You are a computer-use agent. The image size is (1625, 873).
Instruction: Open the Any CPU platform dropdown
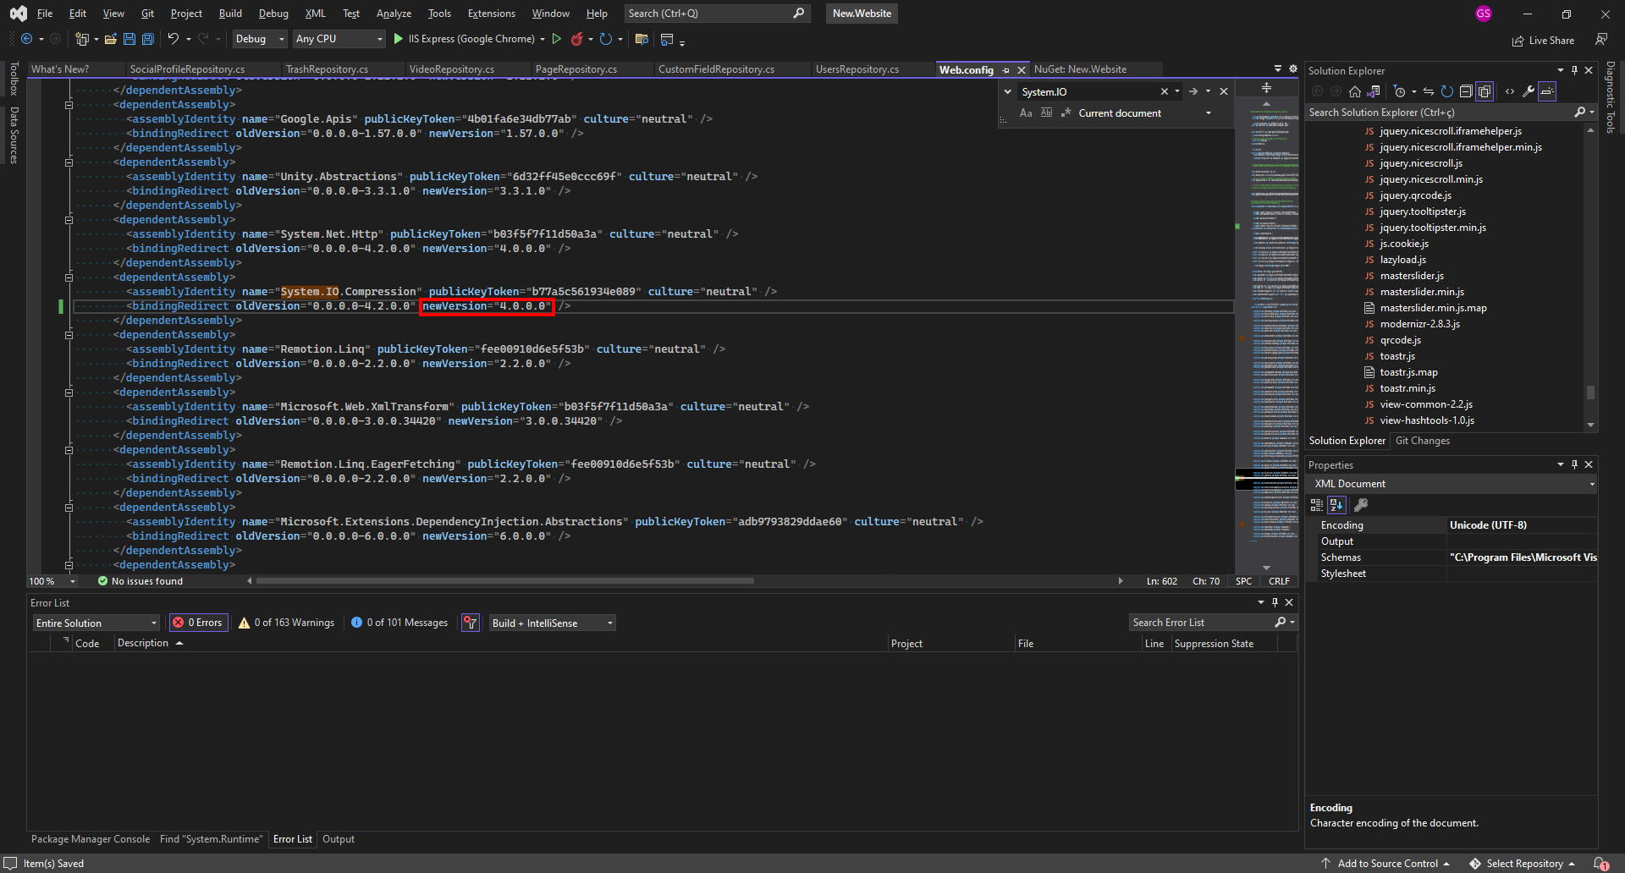(338, 39)
